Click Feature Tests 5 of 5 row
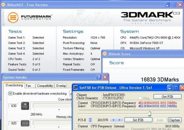Screen dimensions: 184x130 [x=24, y=65]
